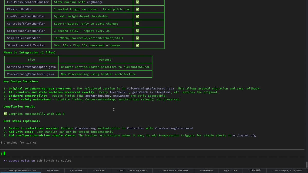Click the 'accept edits on' mode indicator
Image resolution: width=308 pixels, height=173 pixels.
22,161
